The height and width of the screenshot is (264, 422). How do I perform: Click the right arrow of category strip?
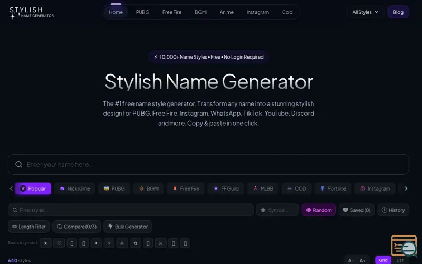(x=406, y=188)
